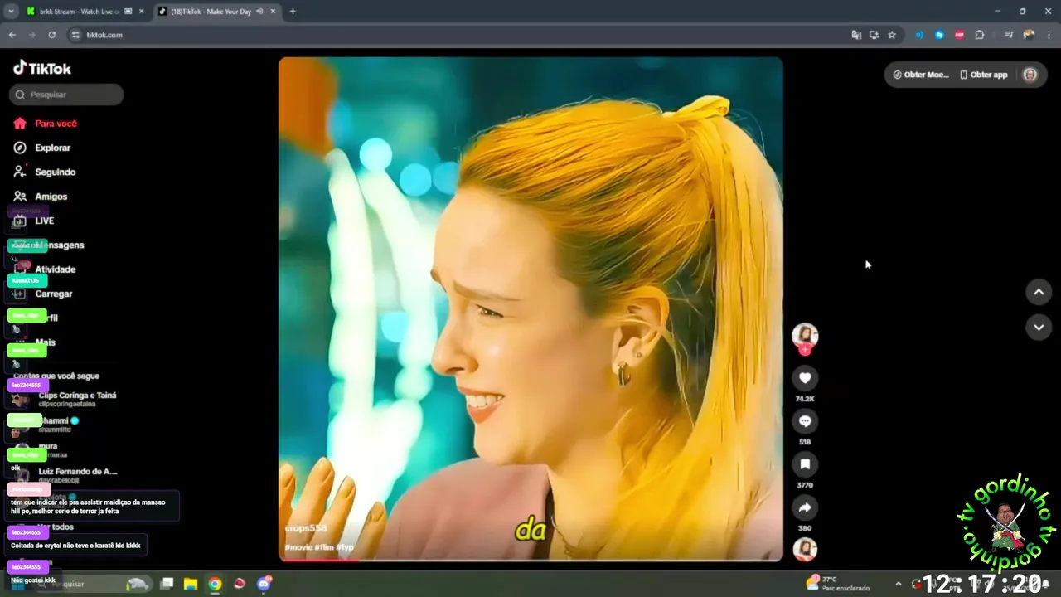The height and width of the screenshot is (597, 1061).
Task: Open the video author's avatar
Action: pyautogui.click(x=805, y=335)
